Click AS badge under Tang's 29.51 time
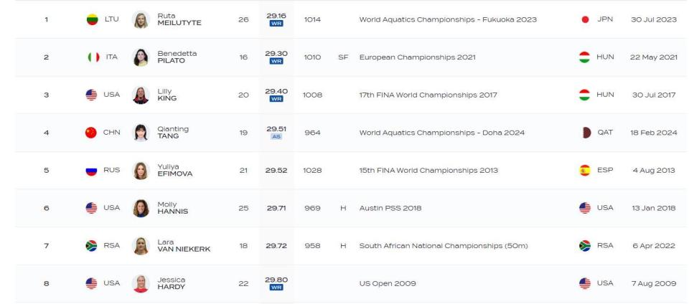 pyautogui.click(x=276, y=137)
